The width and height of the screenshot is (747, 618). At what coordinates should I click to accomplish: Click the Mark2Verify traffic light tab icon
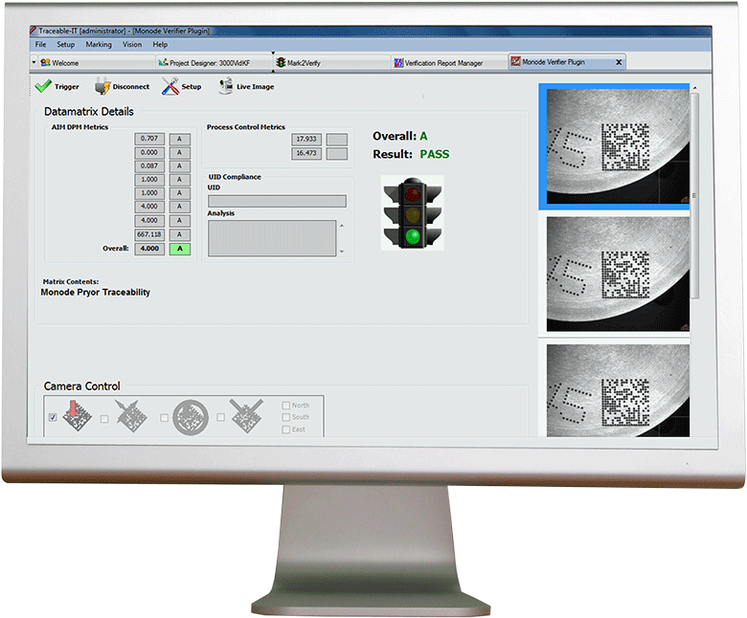[281, 62]
